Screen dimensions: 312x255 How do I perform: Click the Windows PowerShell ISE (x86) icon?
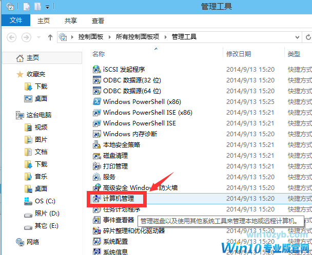(x=96, y=113)
